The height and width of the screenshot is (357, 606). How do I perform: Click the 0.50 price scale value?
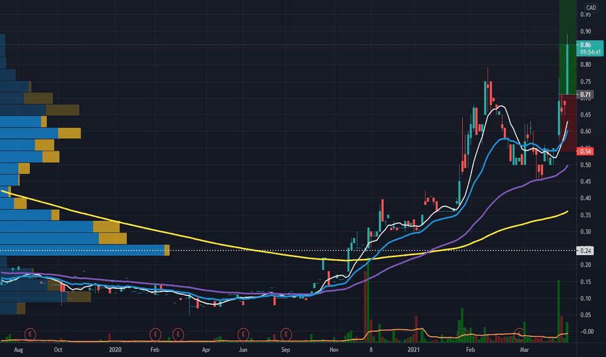585,165
